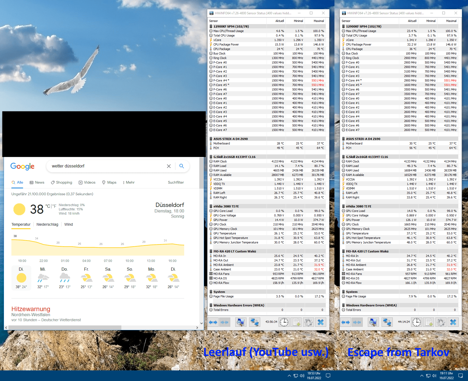Click expand-columns arrows icon in right HWiNFO window

click(x=345, y=322)
